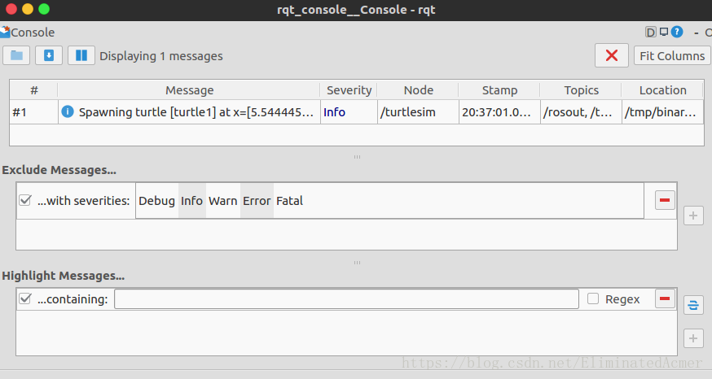Remove the containing highlight filter minus icon
This screenshot has width=712, height=379.
click(665, 298)
